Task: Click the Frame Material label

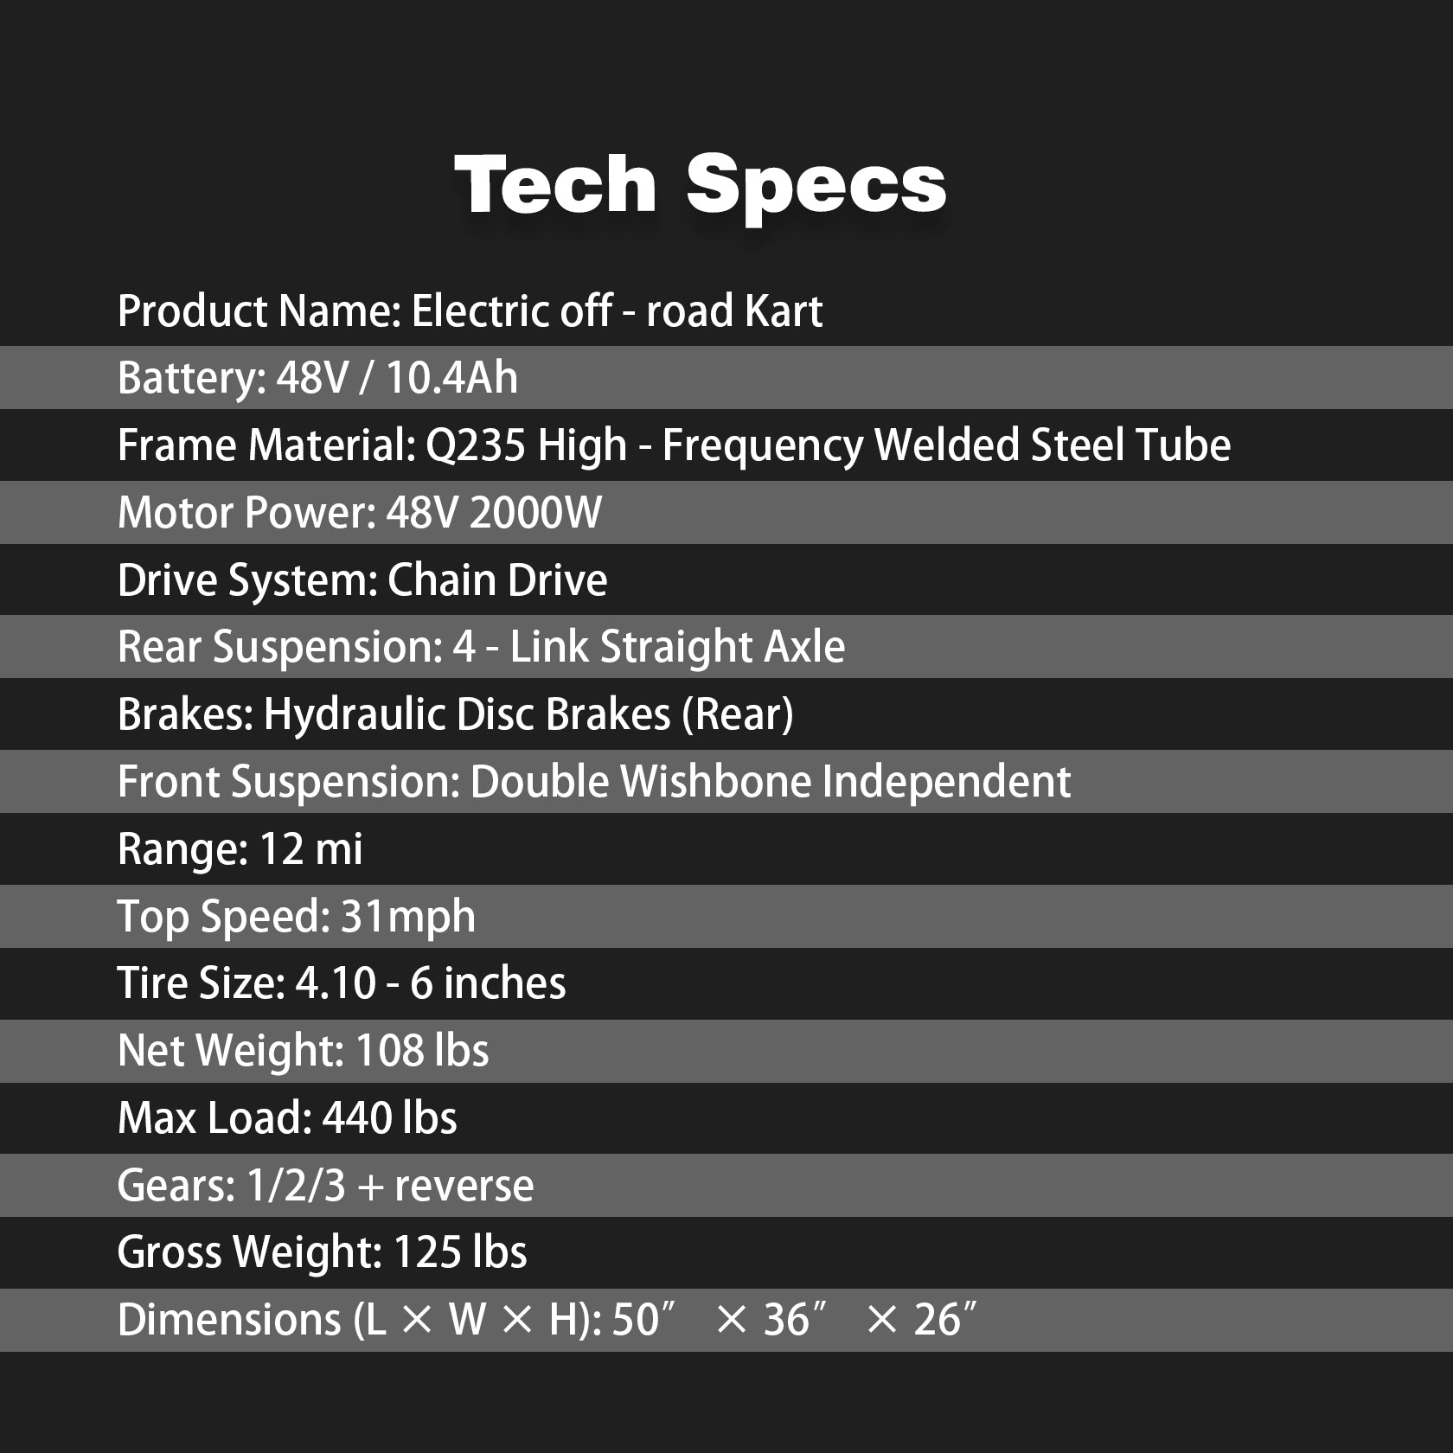Action: pos(266,445)
